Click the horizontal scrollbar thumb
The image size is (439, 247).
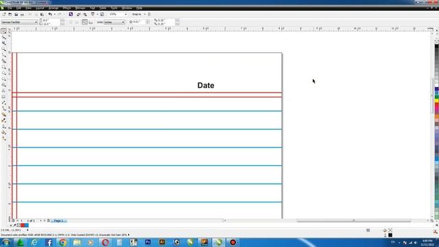[x=354, y=221]
